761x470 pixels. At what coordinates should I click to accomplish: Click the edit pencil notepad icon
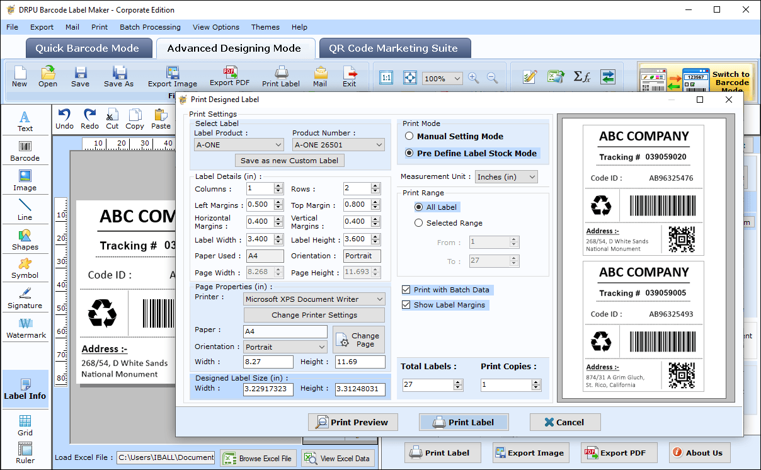pos(530,77)
